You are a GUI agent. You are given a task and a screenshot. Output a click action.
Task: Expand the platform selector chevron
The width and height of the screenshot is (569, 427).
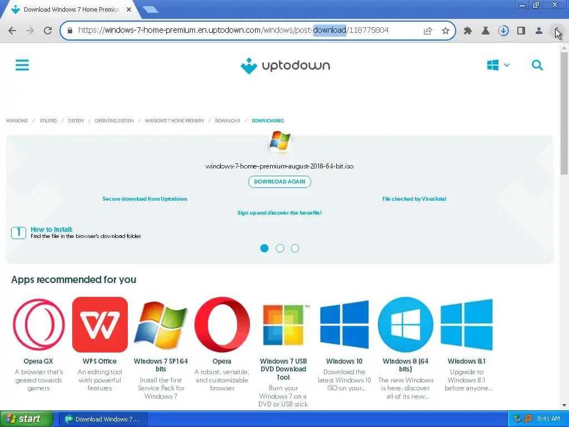tap(507, 66)
